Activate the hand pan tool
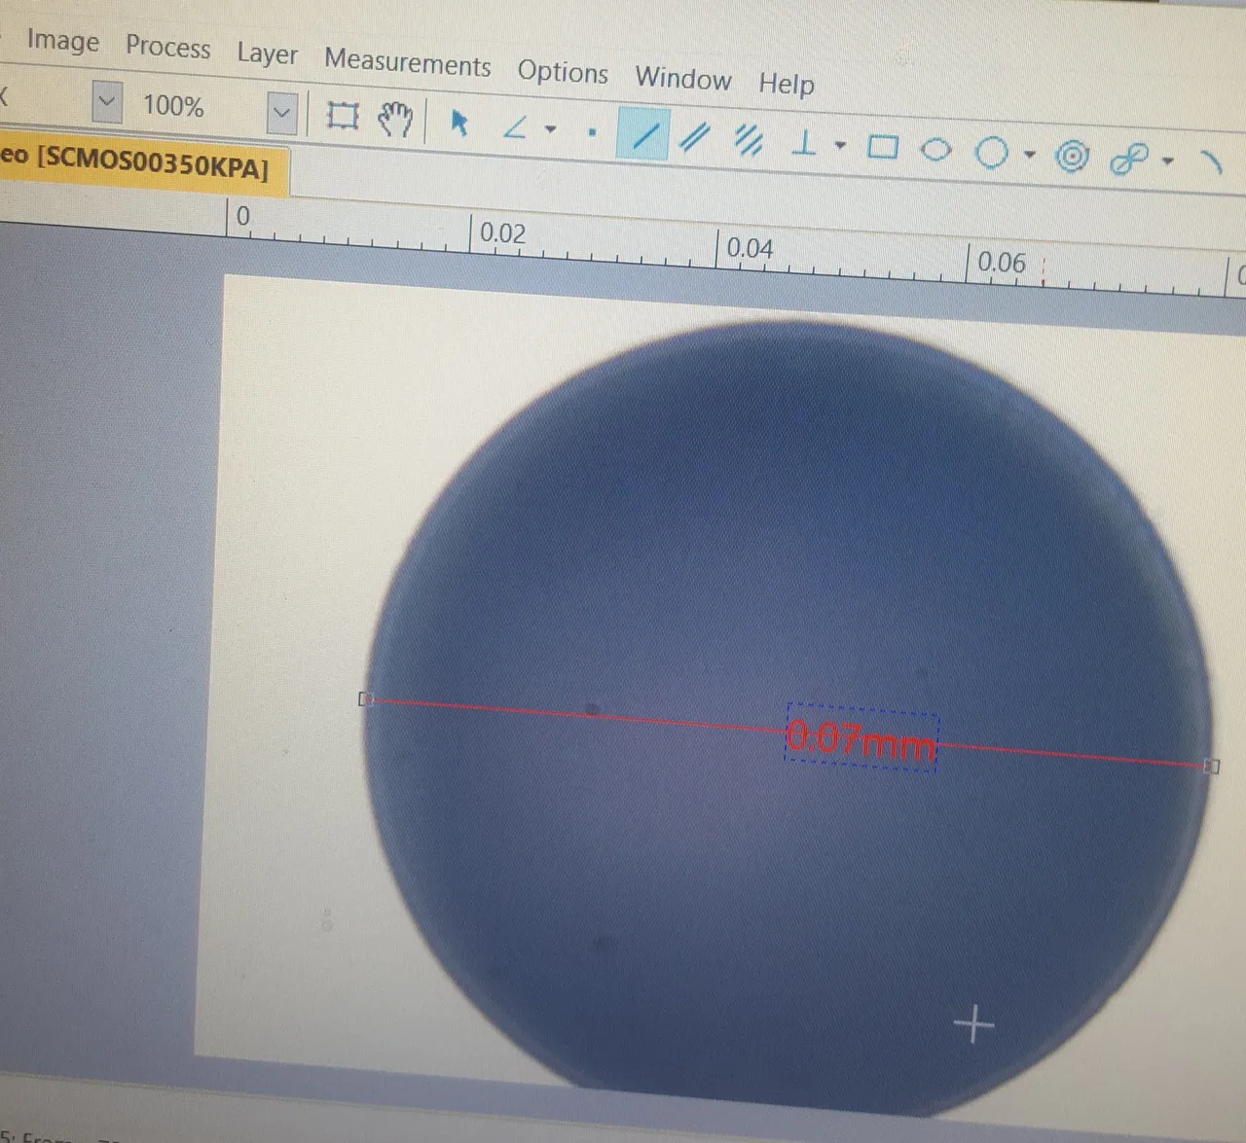Viewport: 1246px width, 1143px height. pyautogui.click(x=395, y=120)
